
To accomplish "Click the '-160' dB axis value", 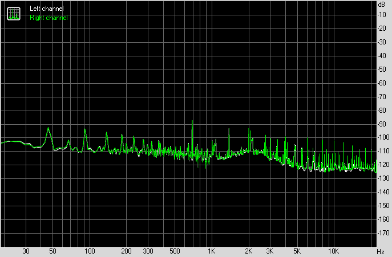I will (383, 219).
